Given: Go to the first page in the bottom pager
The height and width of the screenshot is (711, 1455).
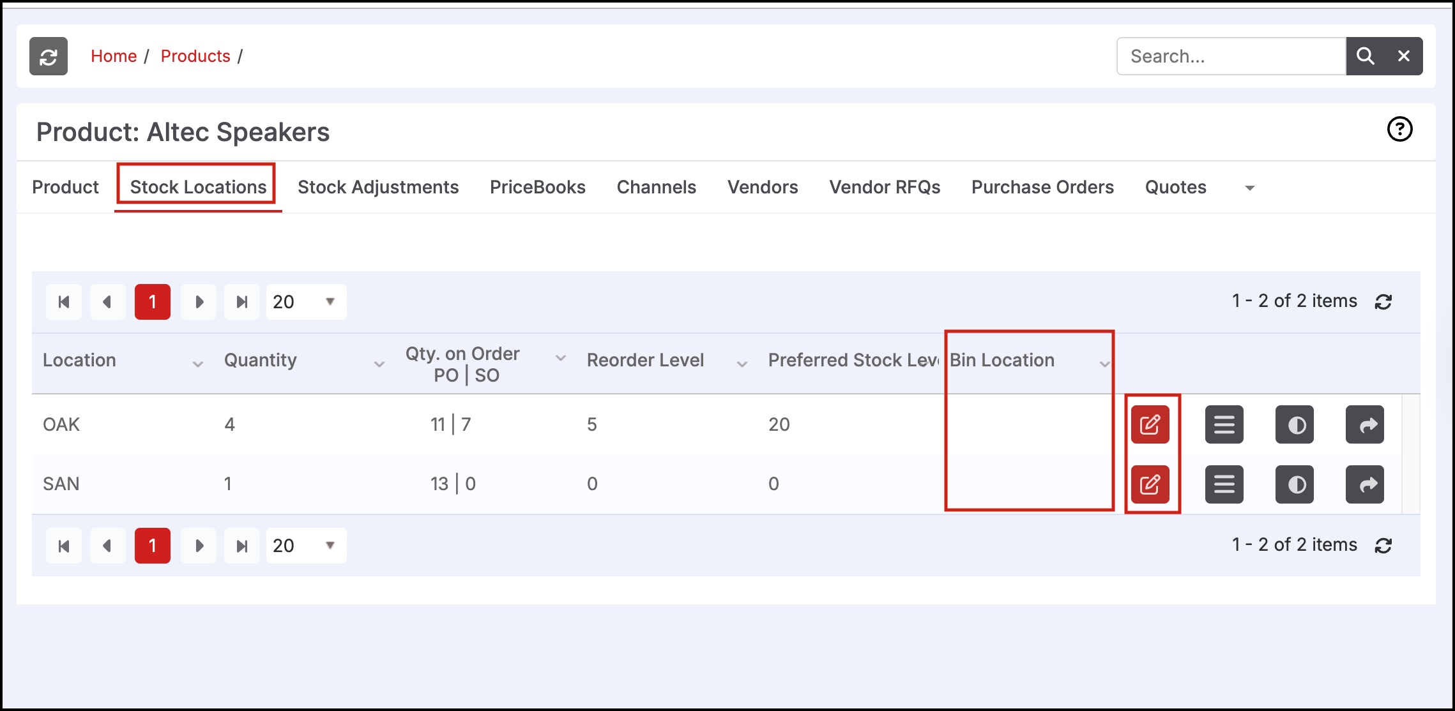Looking at the screenshot, I should (x=64, y=546).
